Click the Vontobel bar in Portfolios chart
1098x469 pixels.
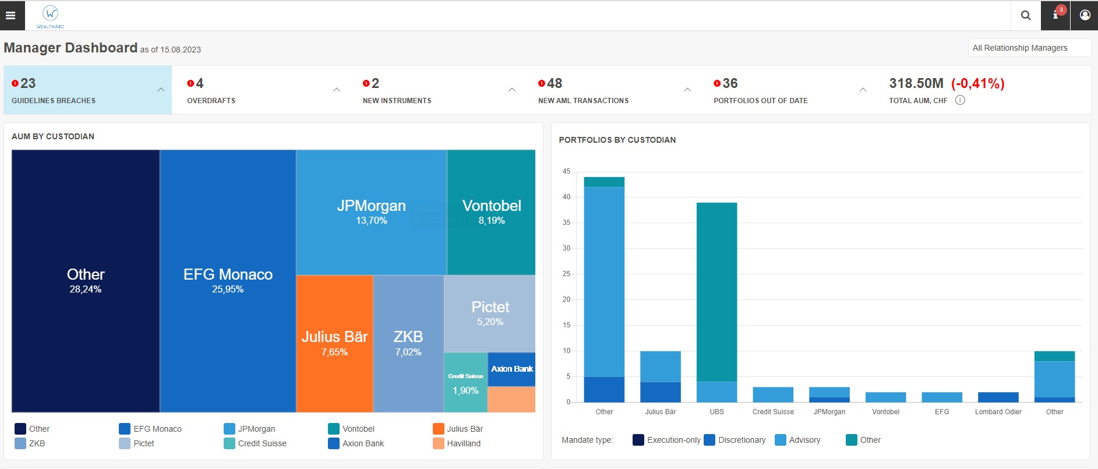pos(885,397)
